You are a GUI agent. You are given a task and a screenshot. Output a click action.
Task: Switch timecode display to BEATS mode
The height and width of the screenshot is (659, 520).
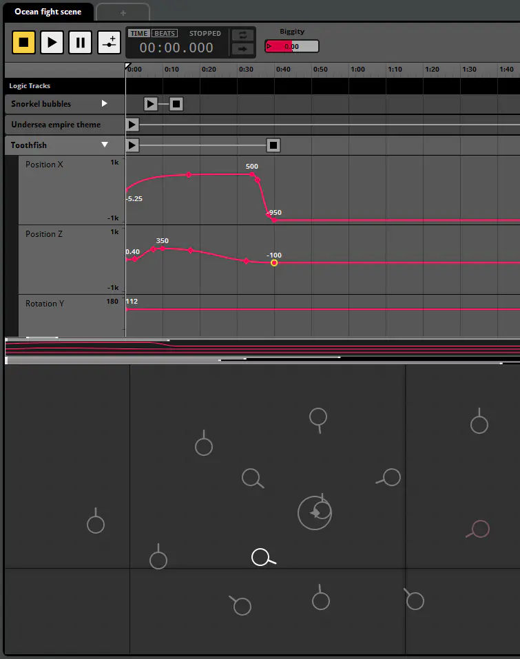pyautogui.click(x=165, y=33)
